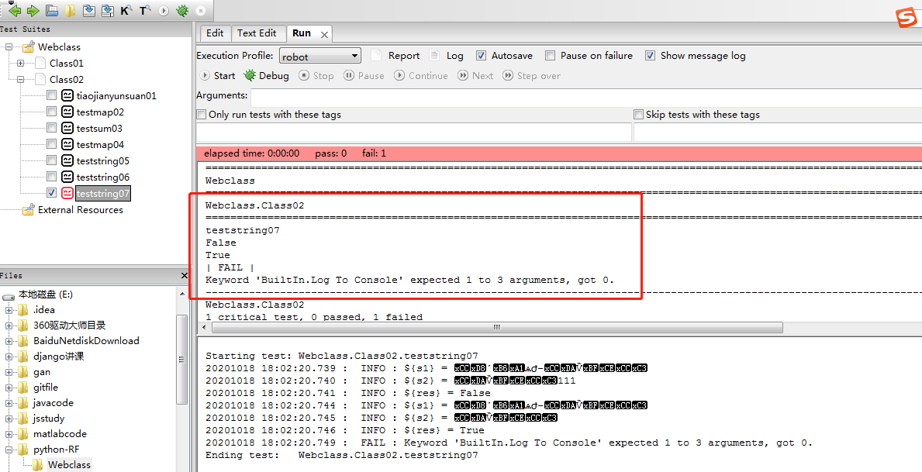Screen dimensions: 922x472
Task: Expand the Class01 suite node
Action: 21,63
